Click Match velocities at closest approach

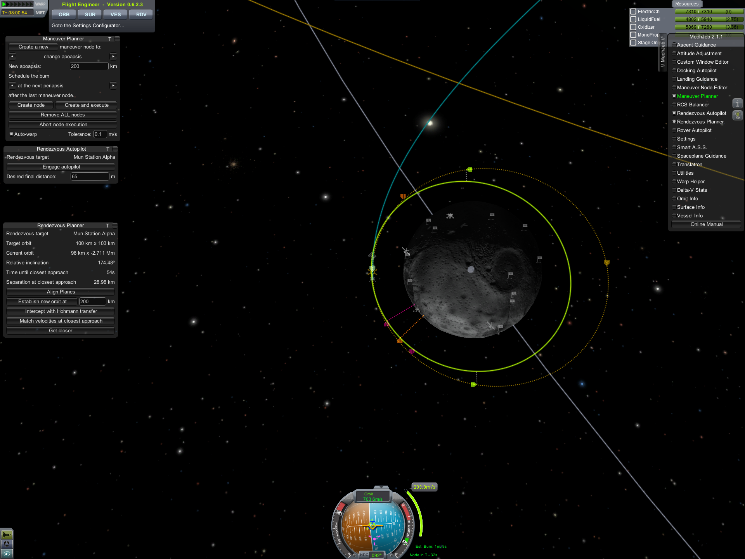[61, 321]
